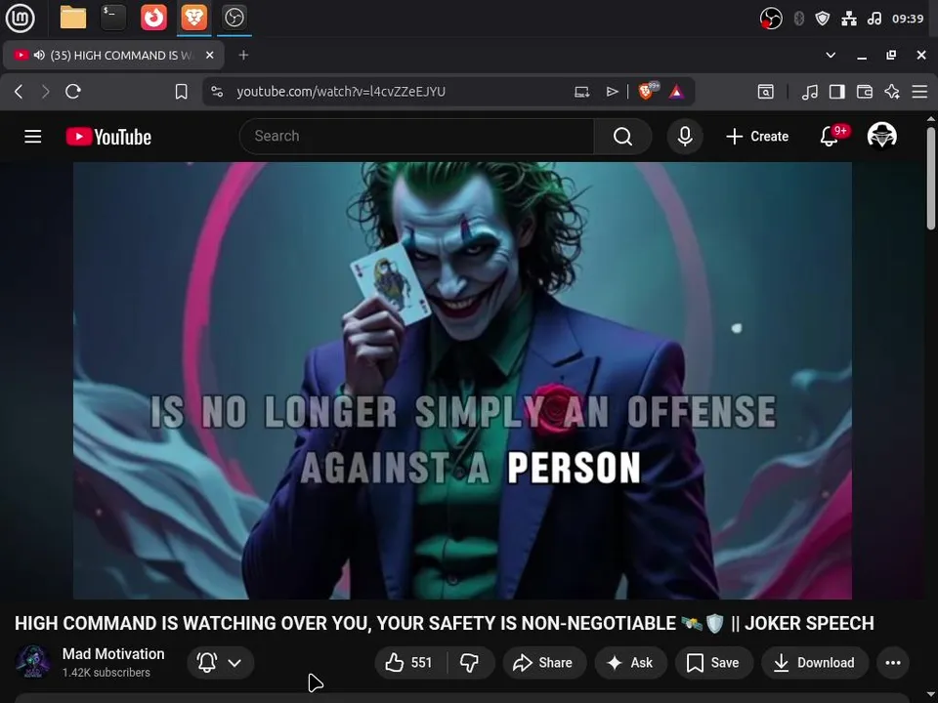Open the red circular app in taskbar
This screenshot has height=703, width=938.
(153, 18)
